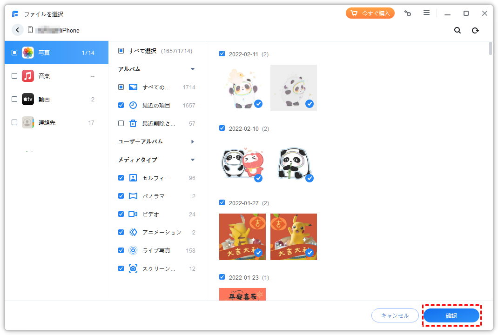
Task: Collapse the メディアタイプ section arrow
Action: [x=193, y=160]
